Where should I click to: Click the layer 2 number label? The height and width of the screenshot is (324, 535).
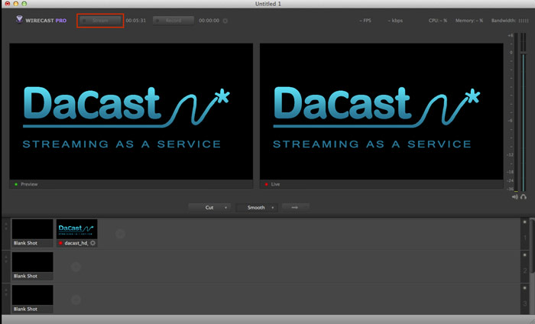click(x=525, y=271)
